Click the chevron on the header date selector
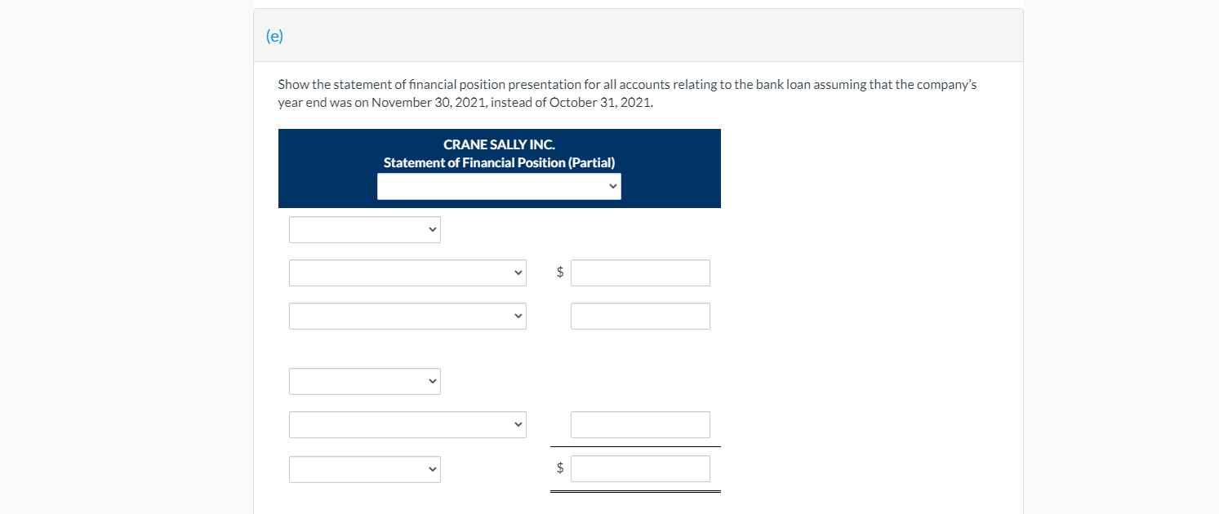 point(612,186)
